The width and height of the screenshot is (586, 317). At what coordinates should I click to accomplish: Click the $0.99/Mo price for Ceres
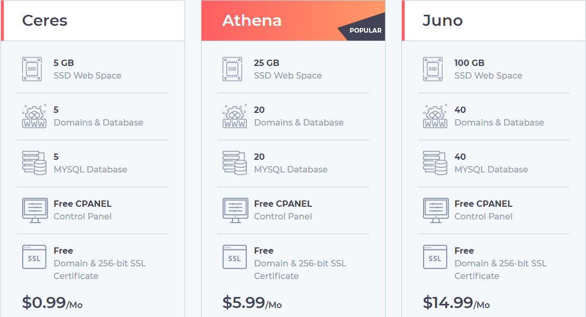pos(52,303)
